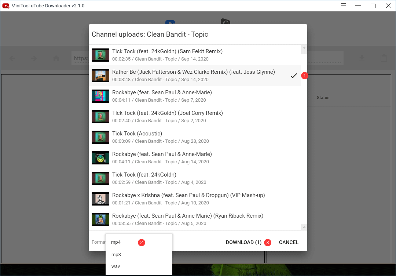The image size is (396, 276).
Task: Switch to the screen recorder tab at top
Action: pyautogui.click(x=225, y=23)
